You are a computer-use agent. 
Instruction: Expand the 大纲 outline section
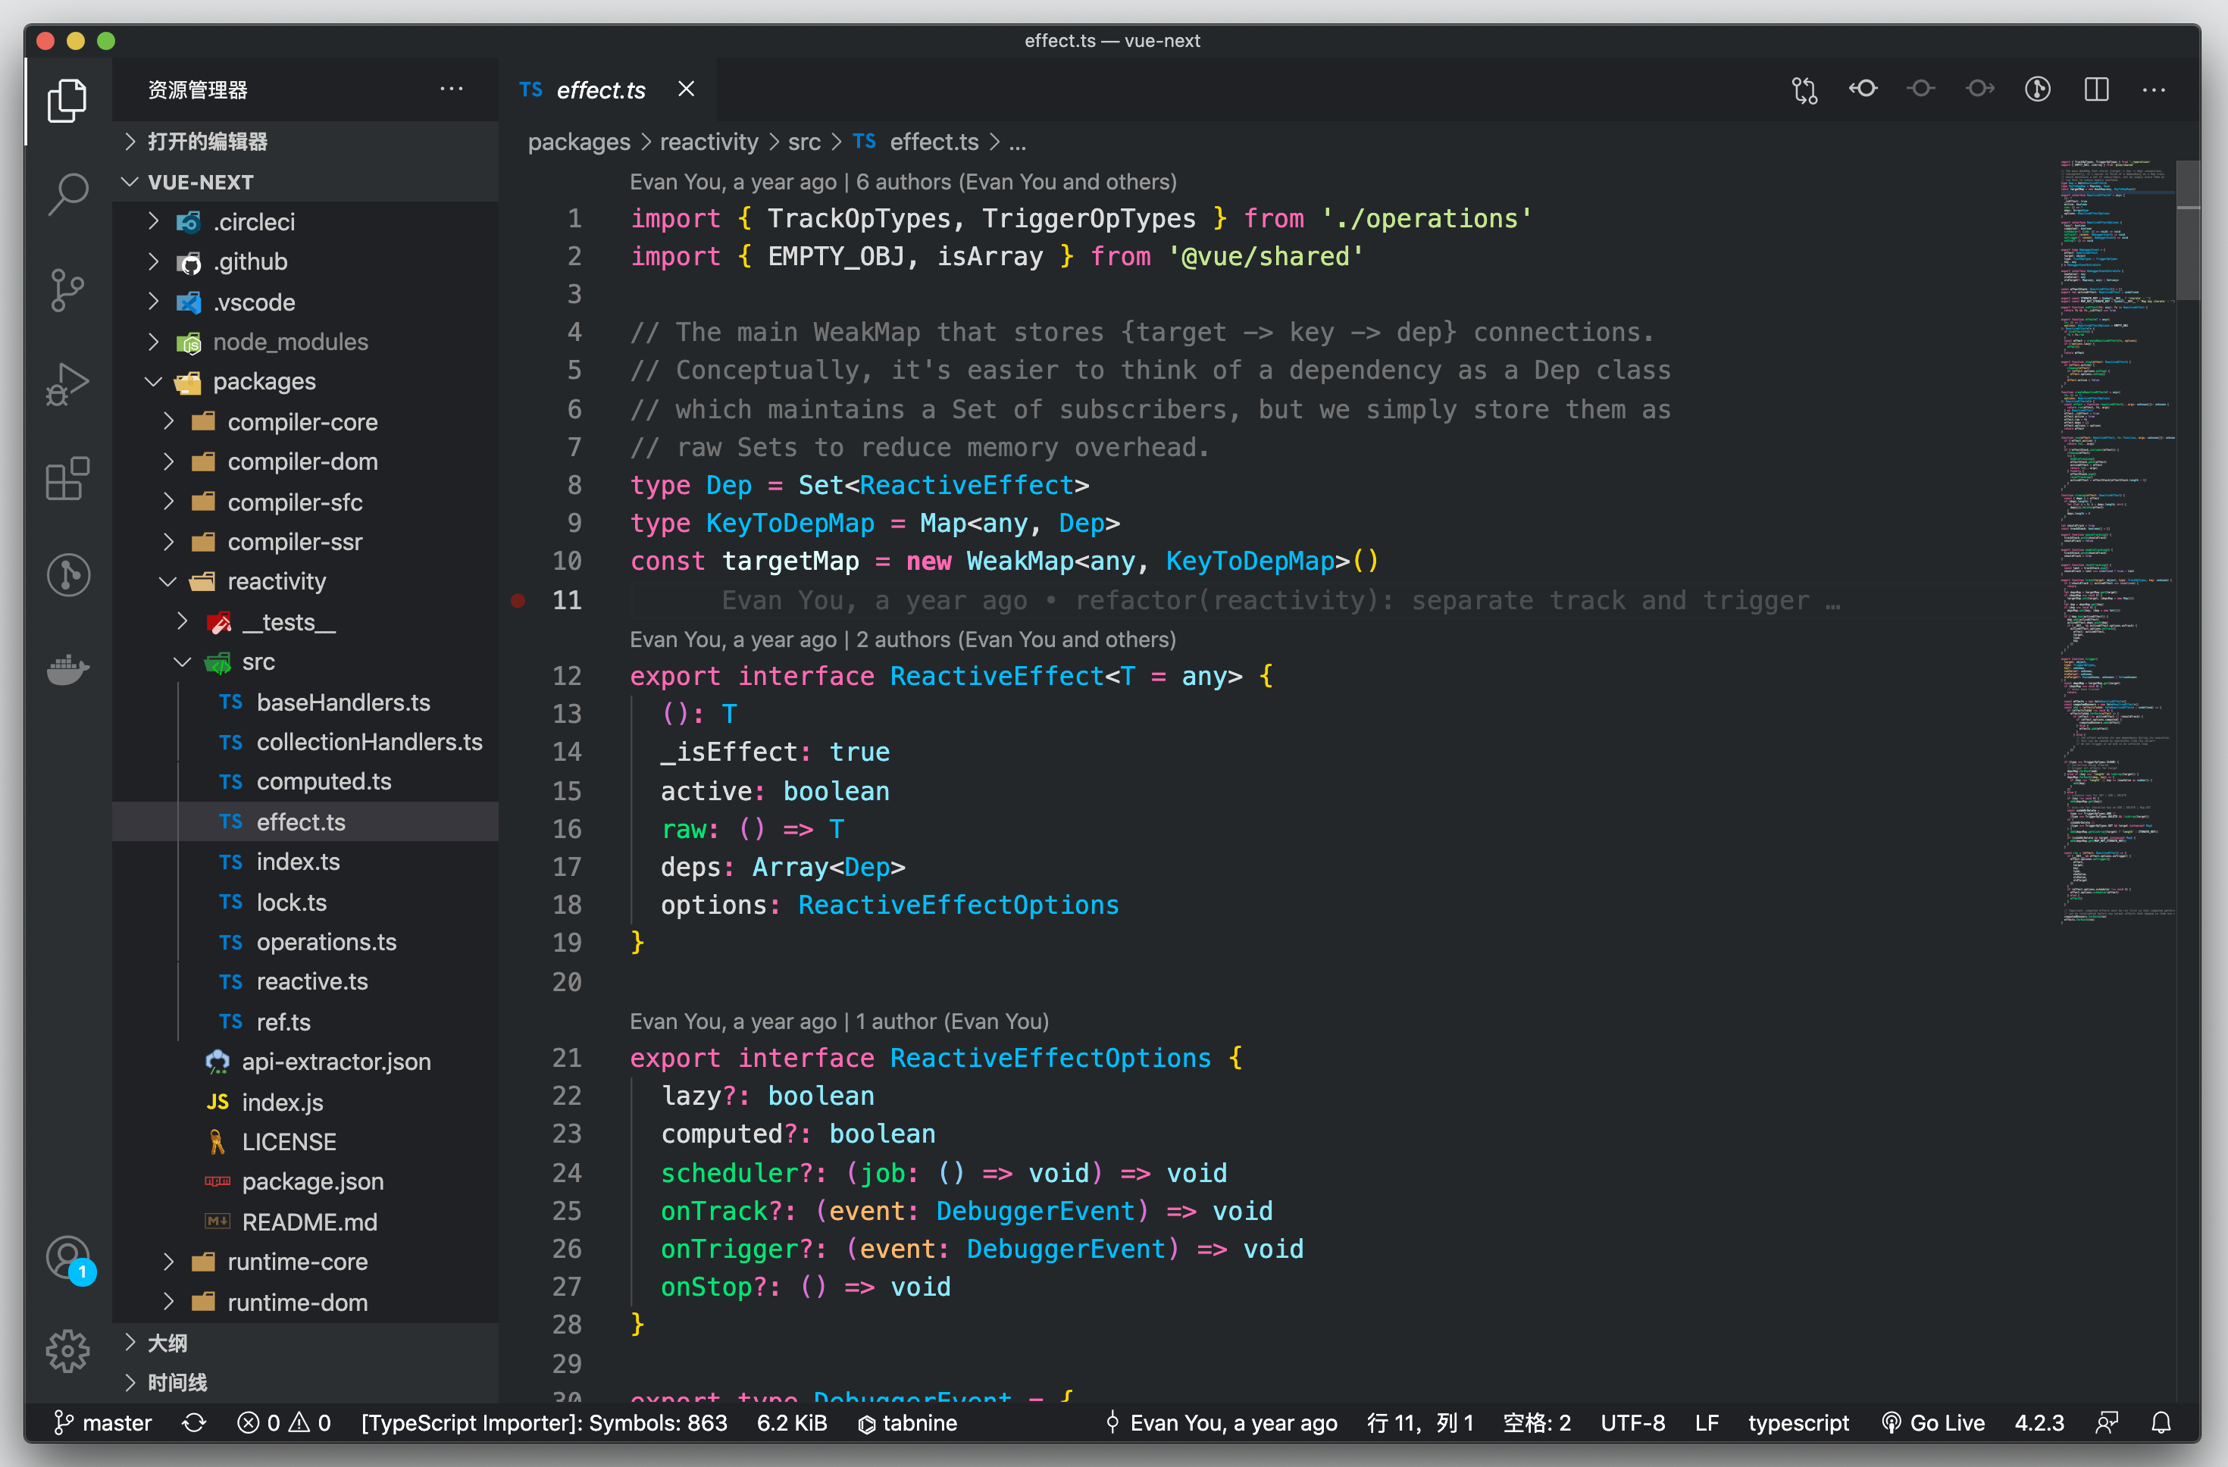[167, 1343]
